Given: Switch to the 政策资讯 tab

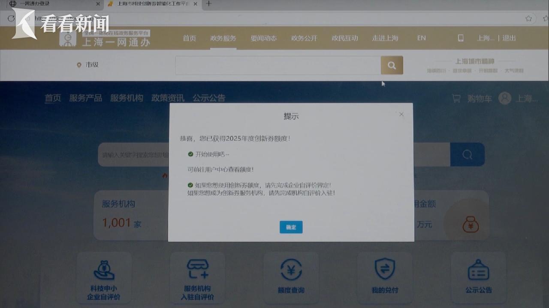Looking at the screenshot, I should click(x=168, y=98).
